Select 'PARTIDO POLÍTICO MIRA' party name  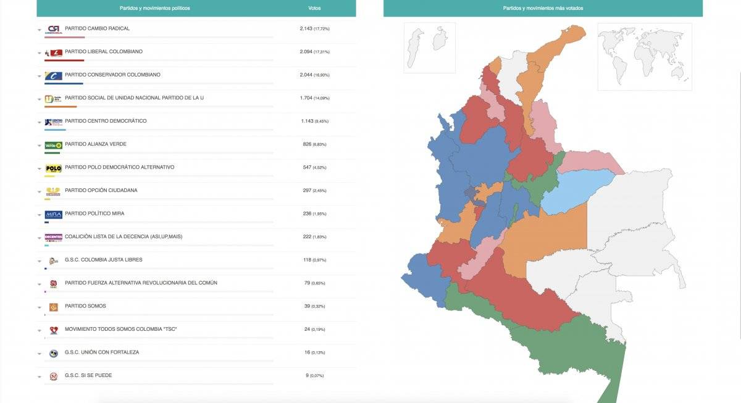(x=94, y=214)
